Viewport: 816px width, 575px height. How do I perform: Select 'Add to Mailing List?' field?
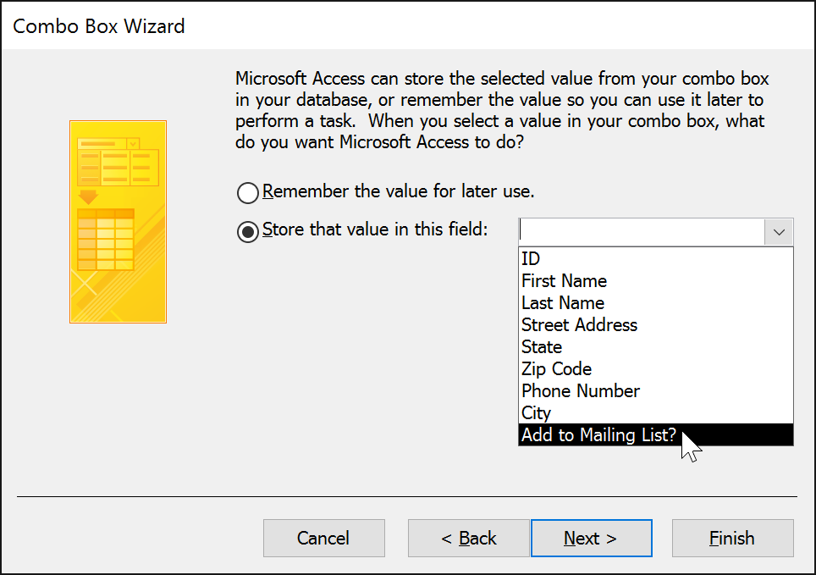point(598,435)
